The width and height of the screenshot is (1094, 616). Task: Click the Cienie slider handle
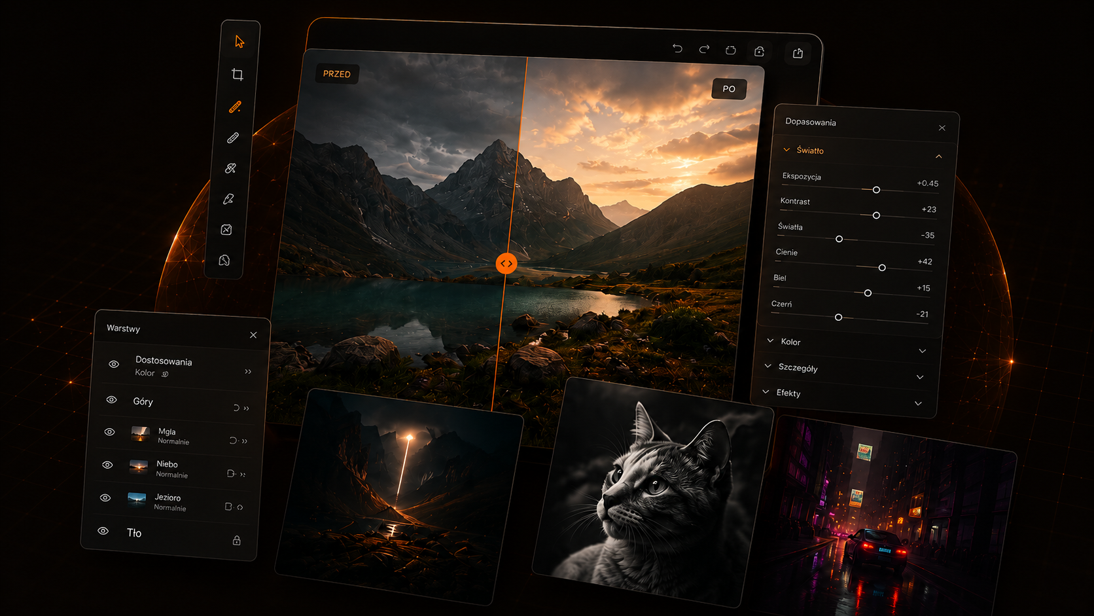[882, 268]
